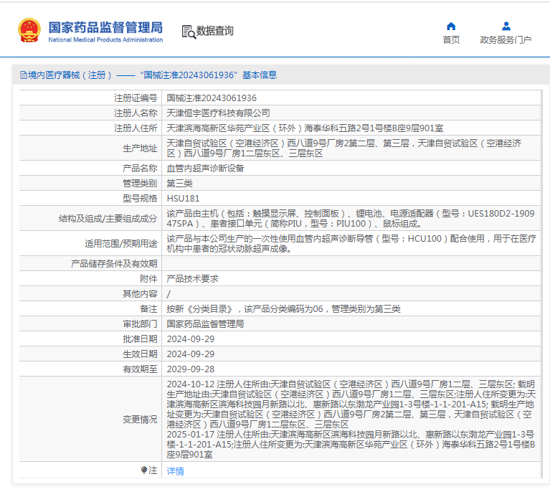Screen dimensions: 550x492
Task: Click the 变更情况 row label
Action: click(x=140, y=420)
